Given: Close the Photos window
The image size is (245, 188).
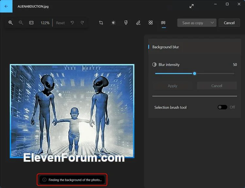Looking at the screenshot, I should pyautogui.click(x=239, y=4).
